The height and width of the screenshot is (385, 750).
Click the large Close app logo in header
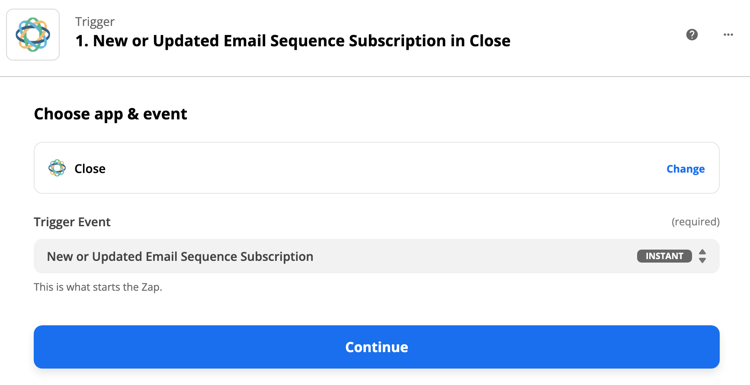tap(33, 35)
